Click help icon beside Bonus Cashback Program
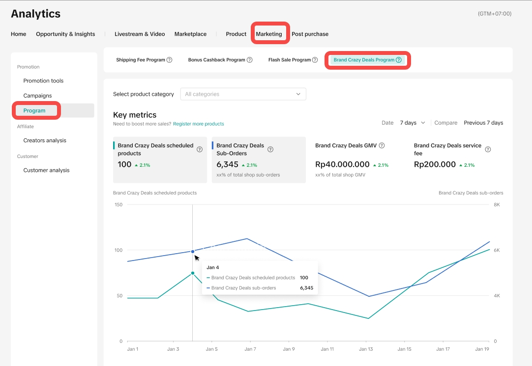This screenshot has width=532, height=366. click(249, 60)
